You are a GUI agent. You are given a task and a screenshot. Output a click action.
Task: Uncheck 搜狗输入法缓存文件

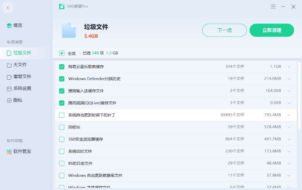tap(62, 91)
